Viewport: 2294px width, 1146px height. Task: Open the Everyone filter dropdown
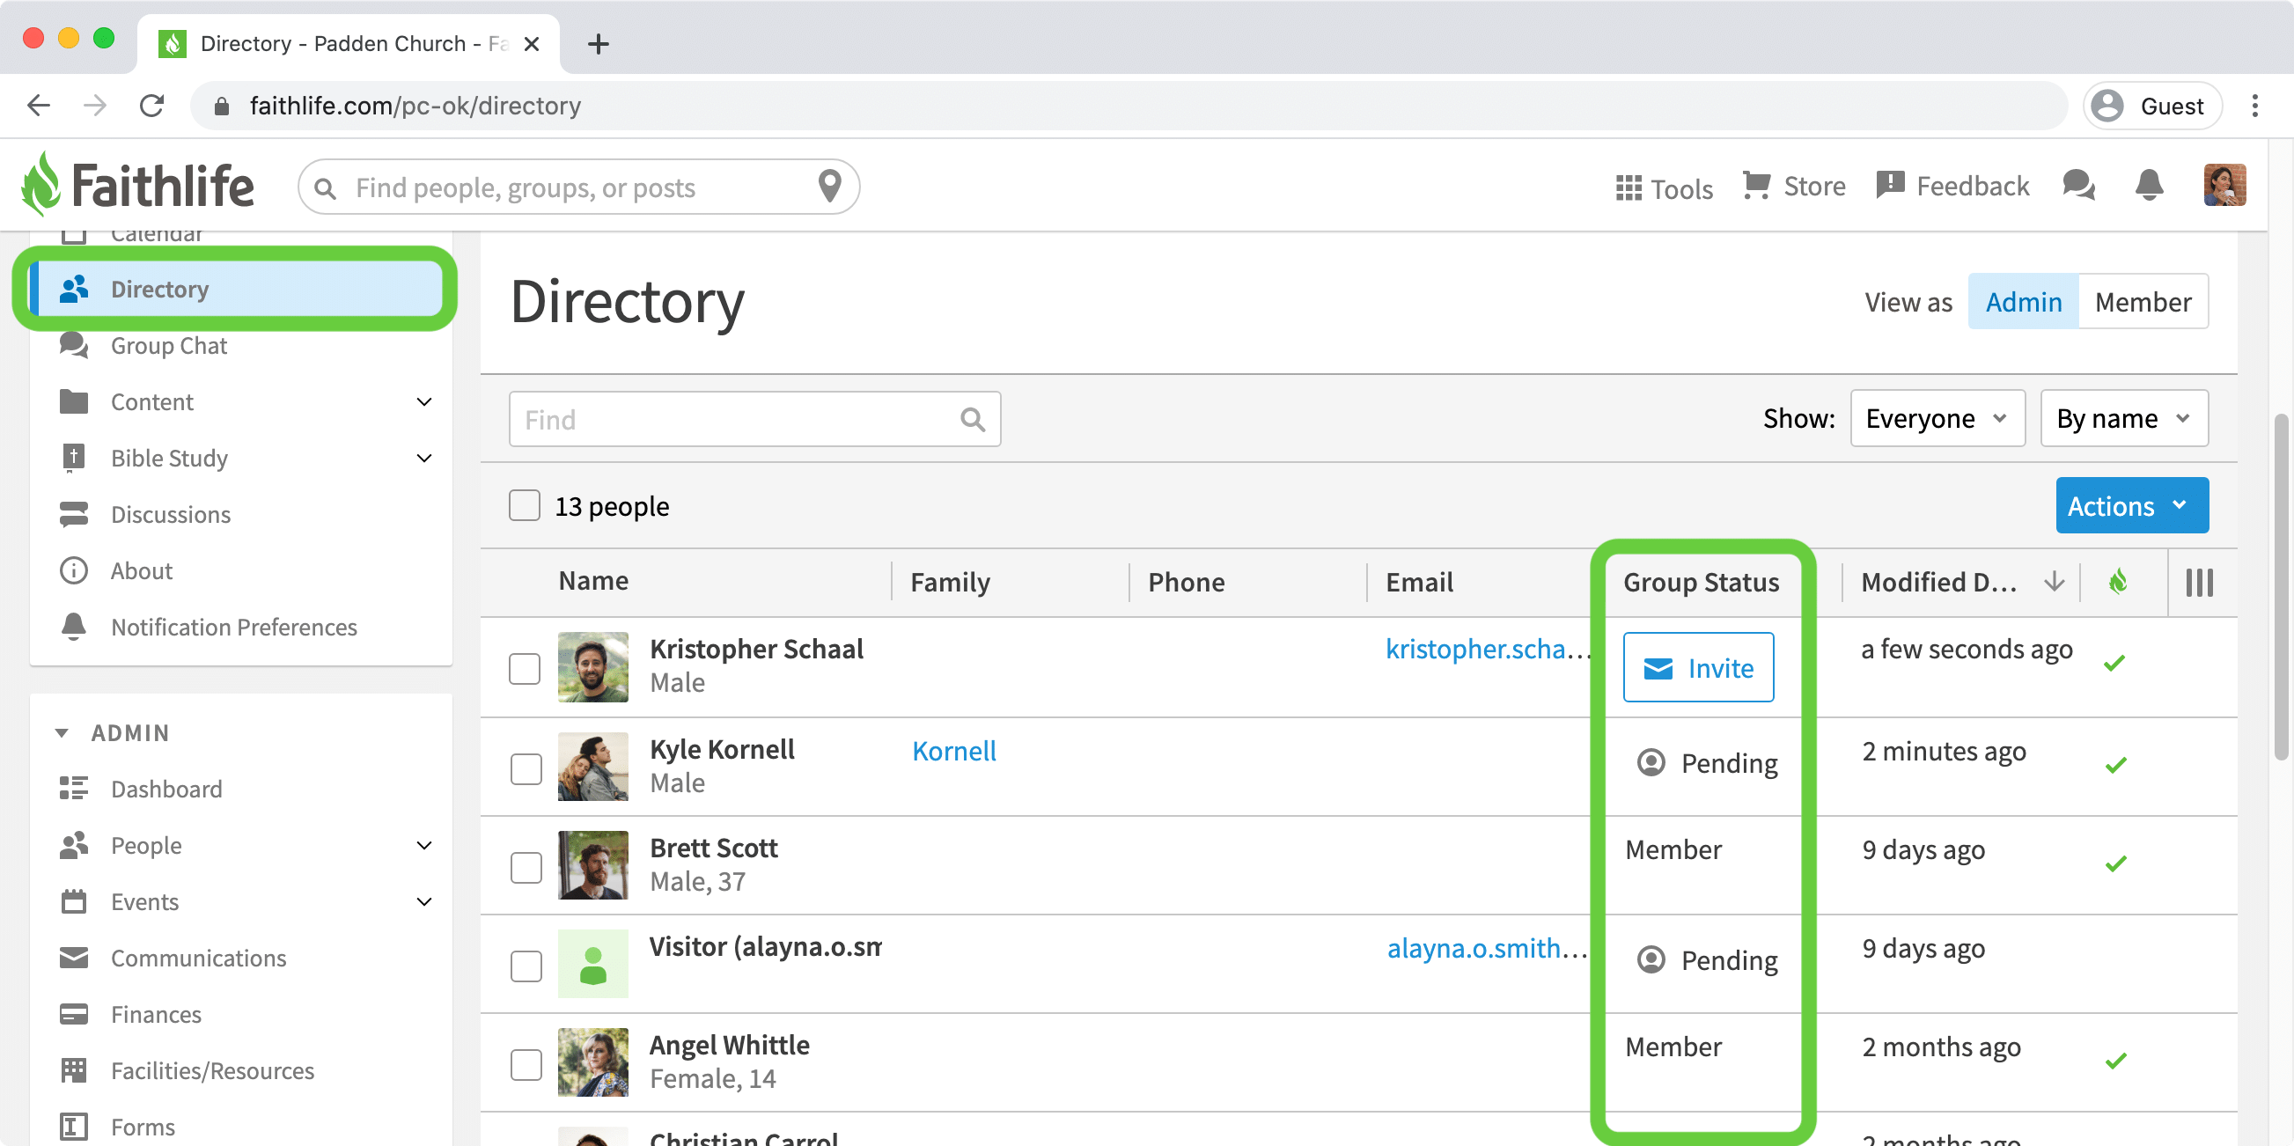click(1937, 418)
